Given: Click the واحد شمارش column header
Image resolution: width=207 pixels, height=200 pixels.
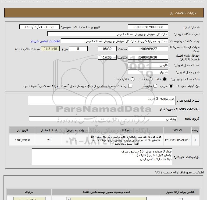Looking at the screenshot, I should 75,130.
